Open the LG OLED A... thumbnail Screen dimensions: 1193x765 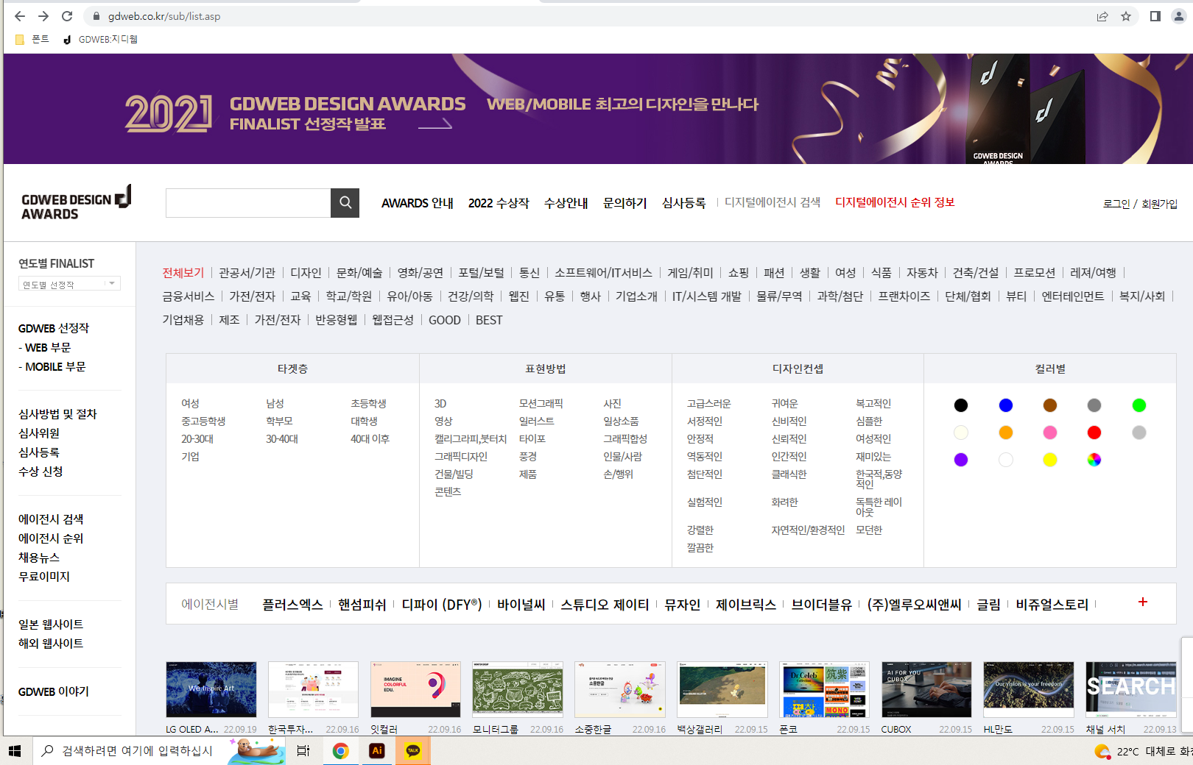click(x=211, y=689)
